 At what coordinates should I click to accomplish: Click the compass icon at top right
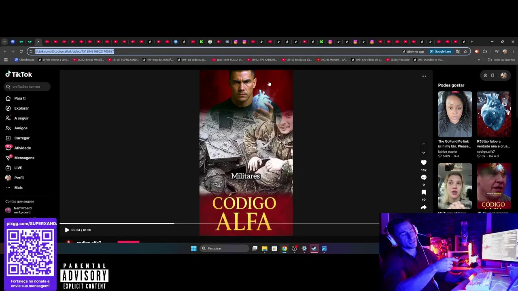click(x=485, y=75)
